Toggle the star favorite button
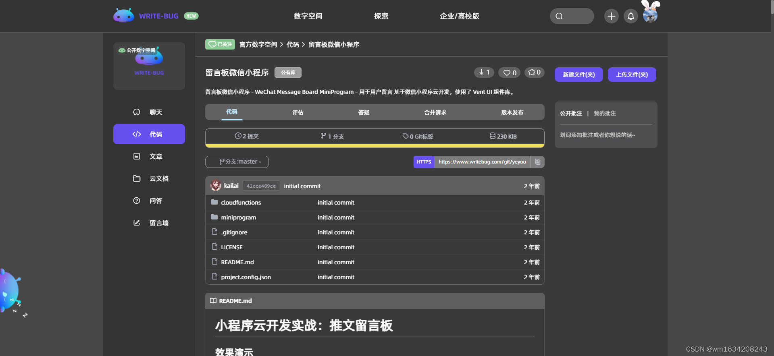 [535, 72]
